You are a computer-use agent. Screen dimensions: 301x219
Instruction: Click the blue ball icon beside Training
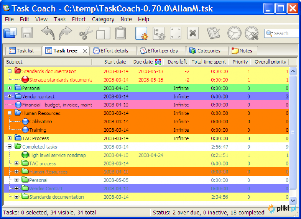coord(25,130)
